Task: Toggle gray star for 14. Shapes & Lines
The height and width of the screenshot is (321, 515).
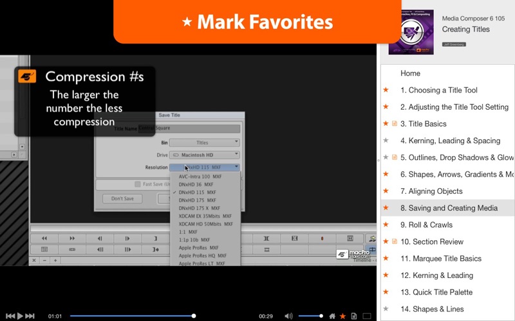Action: 386,309
